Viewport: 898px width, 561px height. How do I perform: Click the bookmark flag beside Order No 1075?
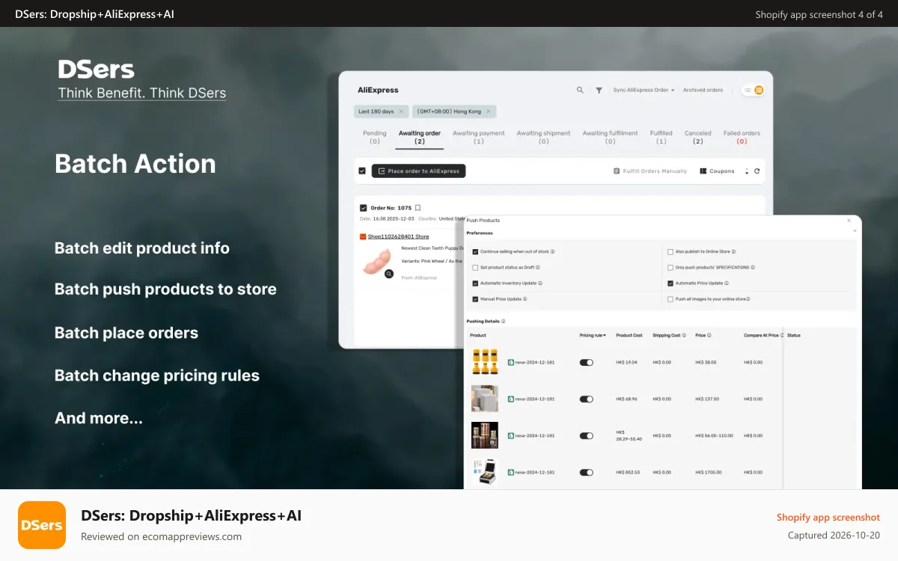click(x=418, y=208)
